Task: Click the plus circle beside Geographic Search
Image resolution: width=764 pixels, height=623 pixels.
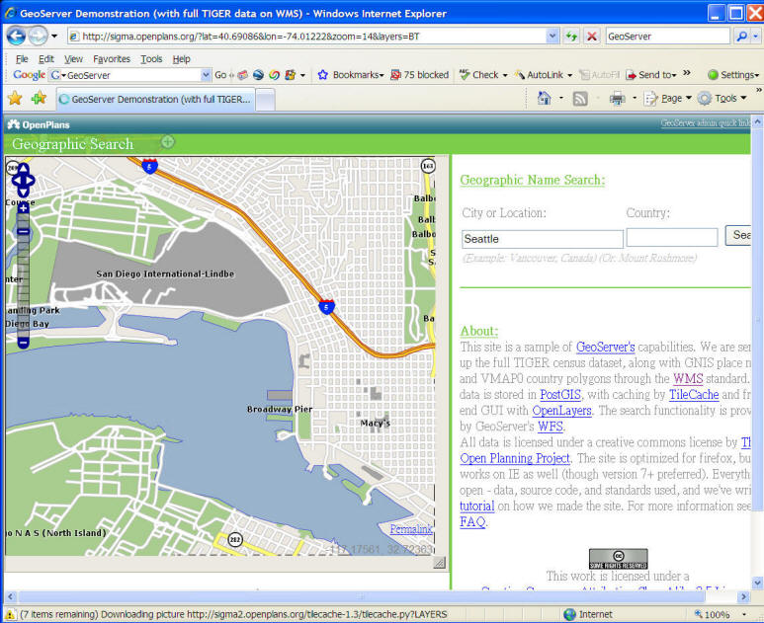Action: 168,142
